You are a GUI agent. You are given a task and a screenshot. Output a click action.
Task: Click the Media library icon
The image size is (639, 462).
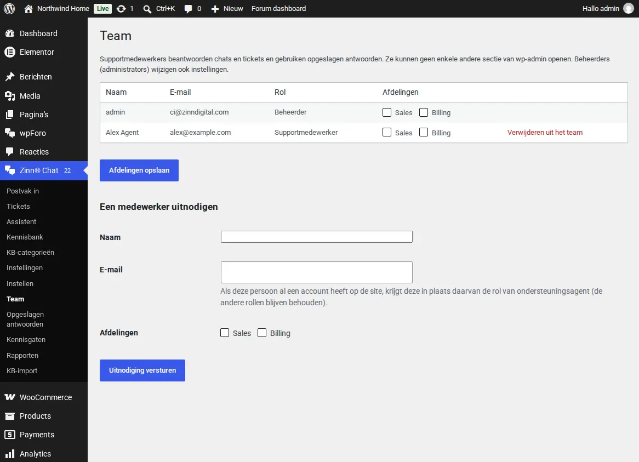point(10,96)
